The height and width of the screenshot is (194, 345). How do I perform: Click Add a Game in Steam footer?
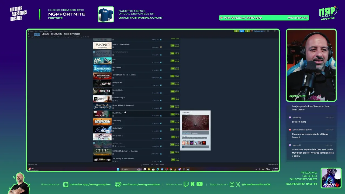[33, 164]
